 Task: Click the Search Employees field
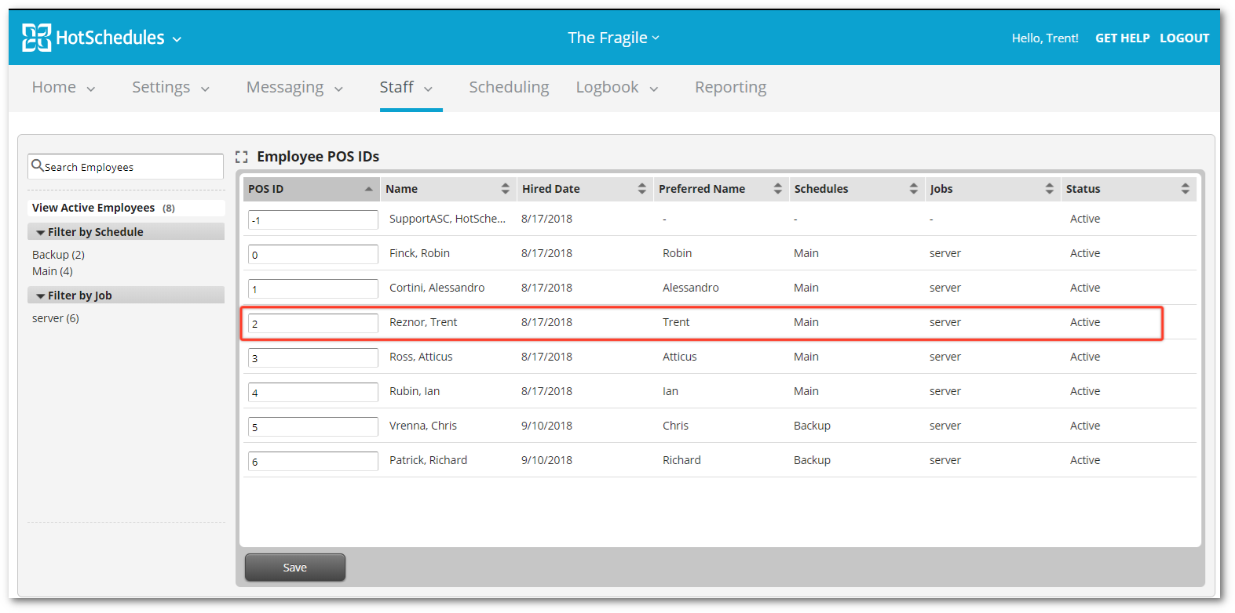(126, 166)
